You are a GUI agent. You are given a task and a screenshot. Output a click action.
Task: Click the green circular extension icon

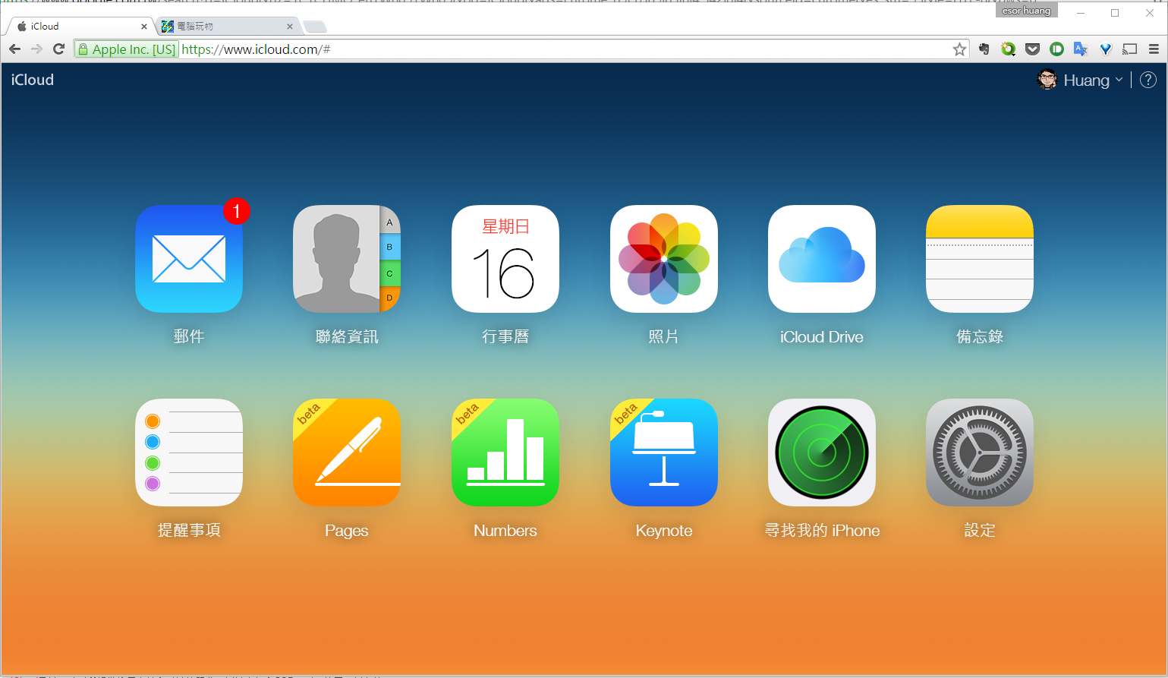(x=1056, y=49)
